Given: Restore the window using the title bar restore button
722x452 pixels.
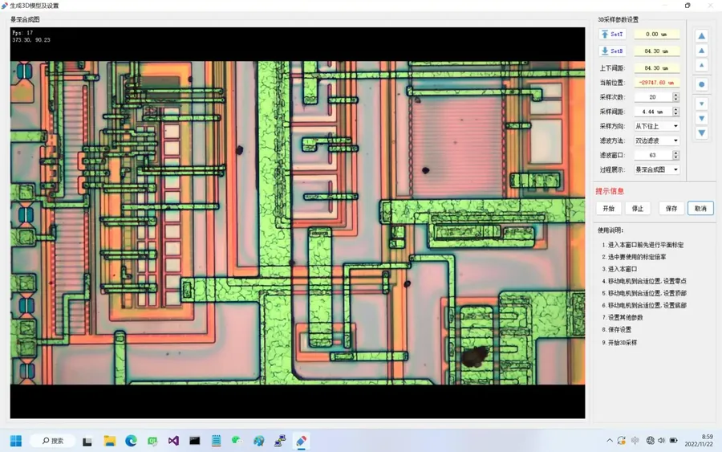Looking at the screenshot, I should 688,6.
